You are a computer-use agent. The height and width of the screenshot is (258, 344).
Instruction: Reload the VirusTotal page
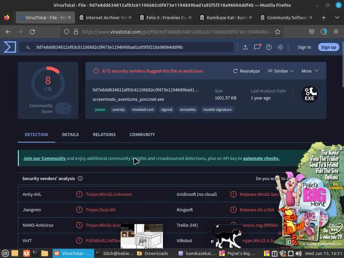coord(32,32)
